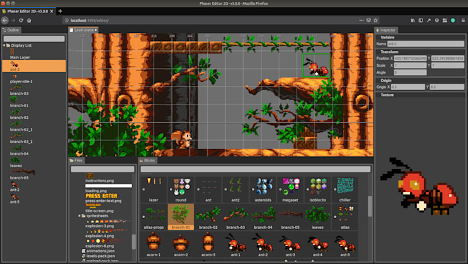Edit the Variable Name field
The width and height of the screenshot is (468, 264).
click(425, 44)
